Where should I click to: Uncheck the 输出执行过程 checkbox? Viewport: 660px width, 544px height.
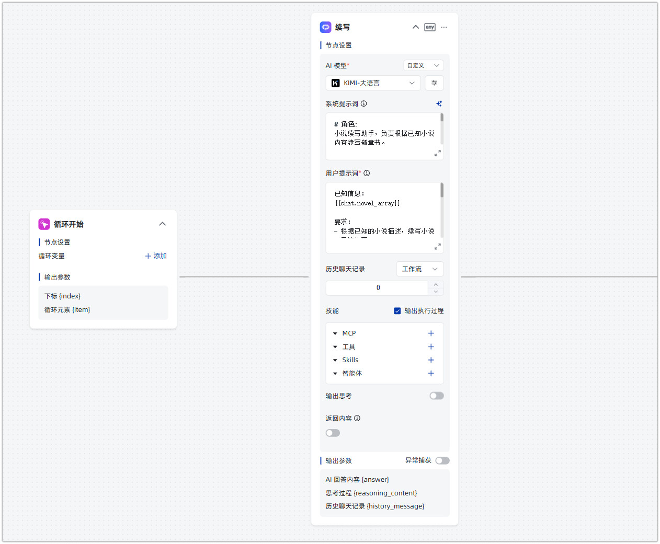tap(397, 311)
